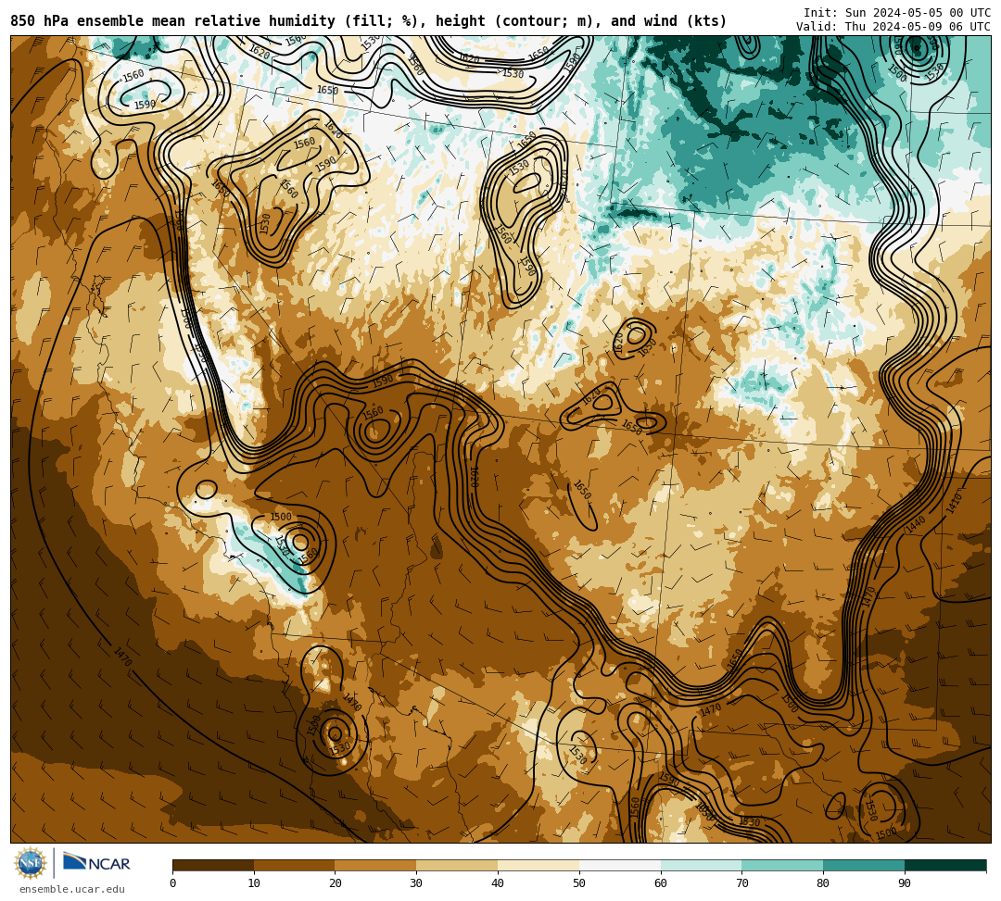Click the 90-100 dark green colorbar segment

[x=945, y=865]
